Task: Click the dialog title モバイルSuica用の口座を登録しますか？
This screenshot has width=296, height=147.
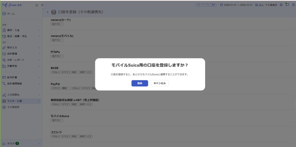Action: tap(150, 65)
